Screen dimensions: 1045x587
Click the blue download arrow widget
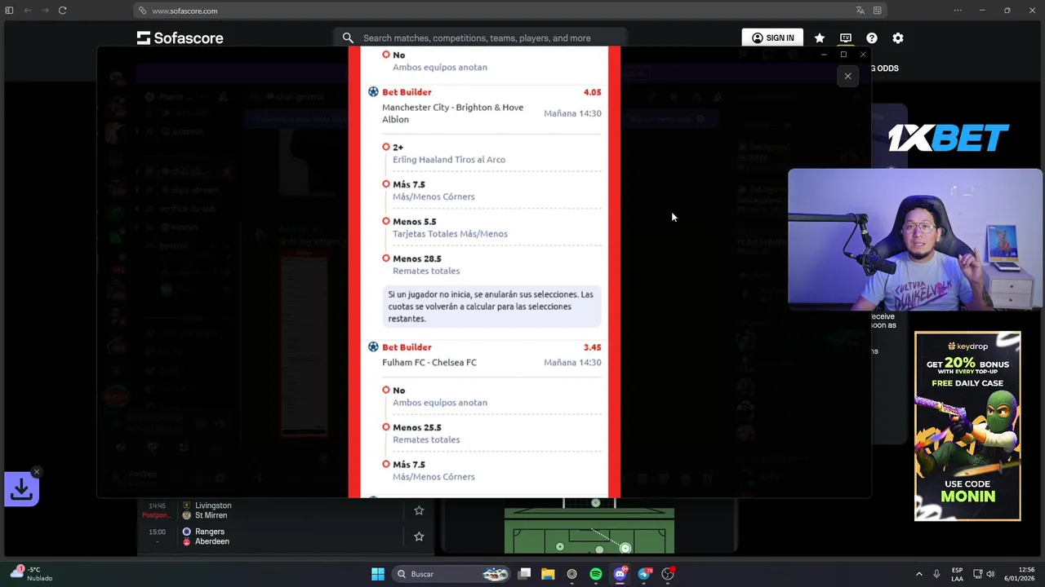tap(21, 489)
